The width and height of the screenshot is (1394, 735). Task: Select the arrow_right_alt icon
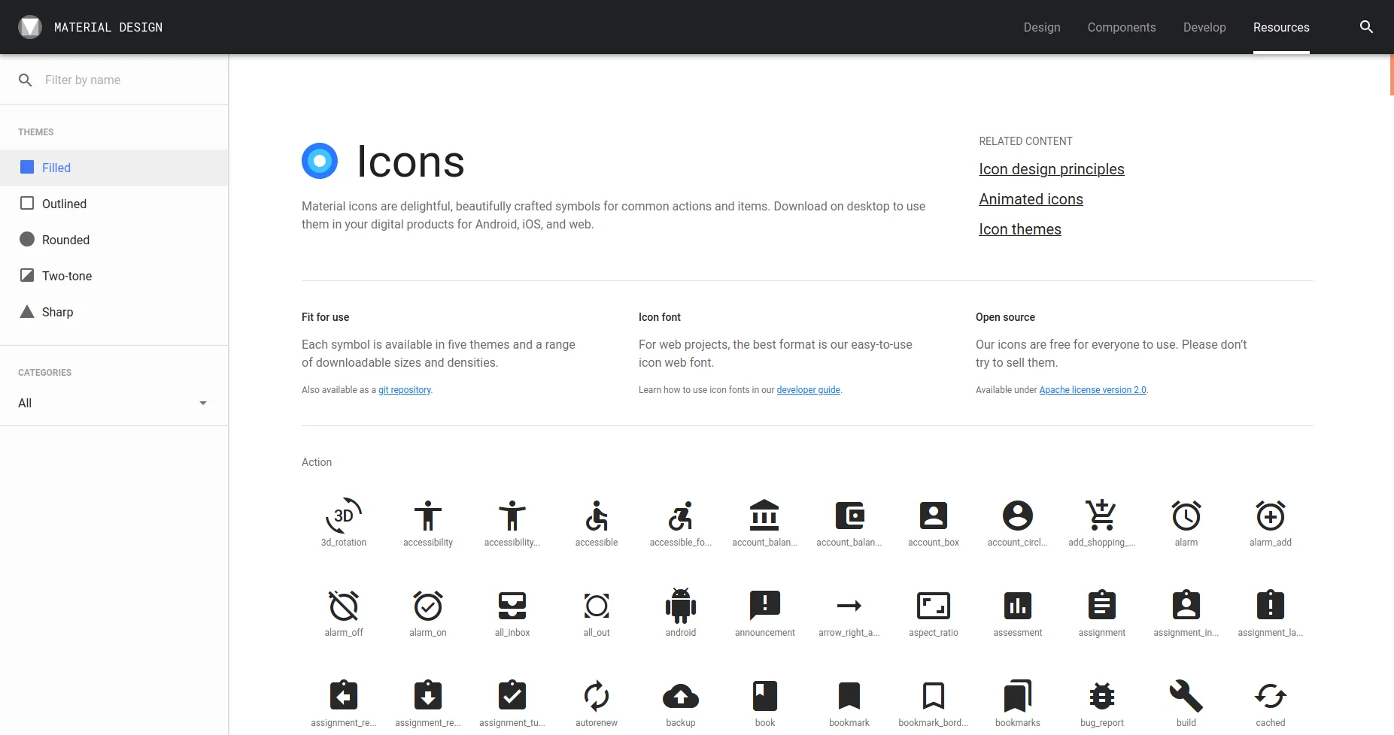849,606
